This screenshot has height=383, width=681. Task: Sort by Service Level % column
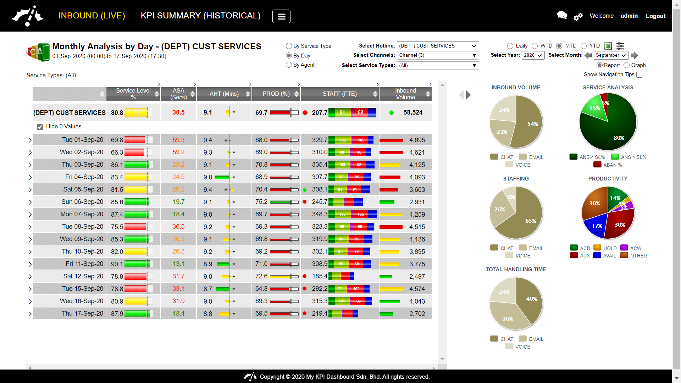coord(156,94)
